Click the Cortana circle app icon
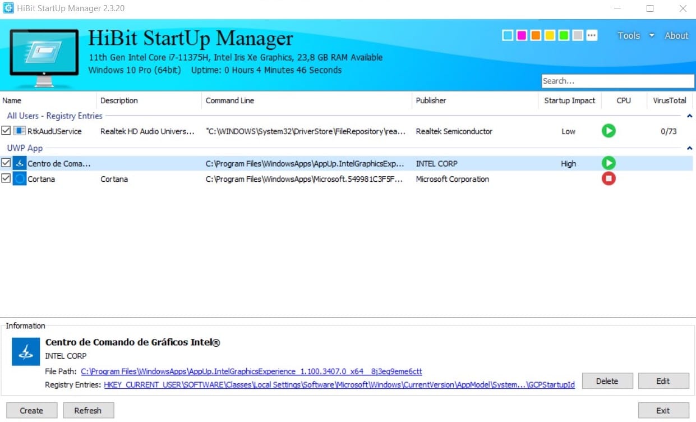Screen dimensions: 696x422 point(20,179)
